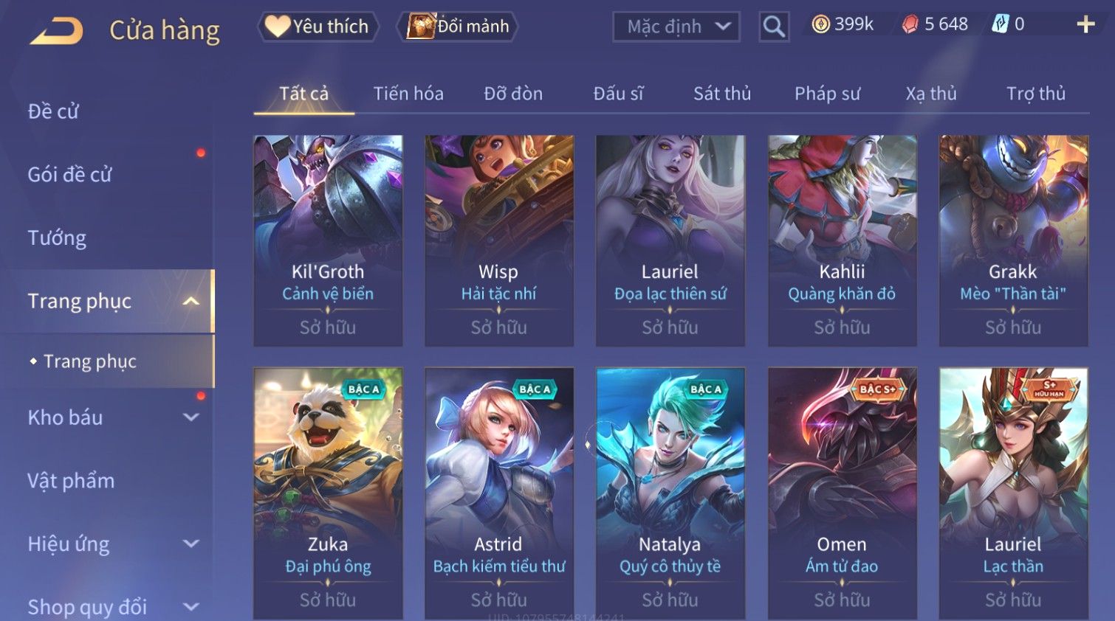The width and height of the screenshot is (1115, 621).
Task: Expand the Kho báu sidebar section
Action: click(191, 417)
